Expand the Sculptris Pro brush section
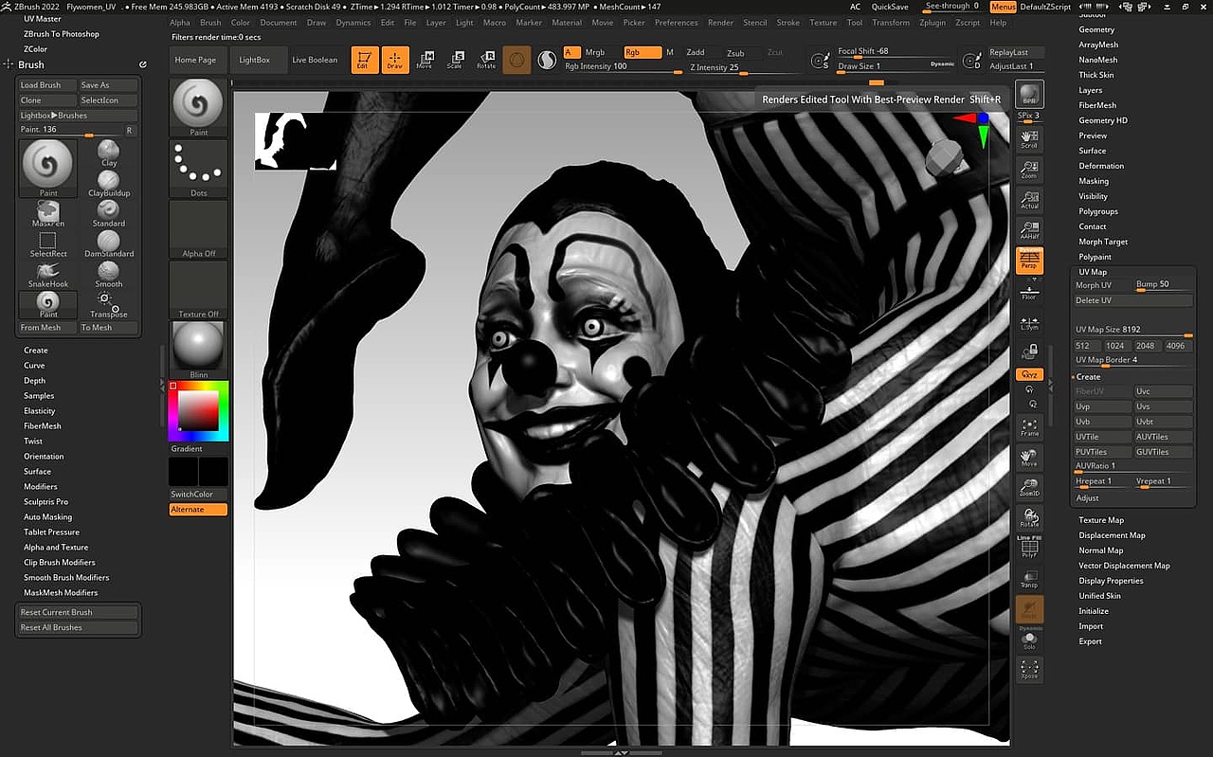Viewport: 1213px width, 757px height. 45,501
